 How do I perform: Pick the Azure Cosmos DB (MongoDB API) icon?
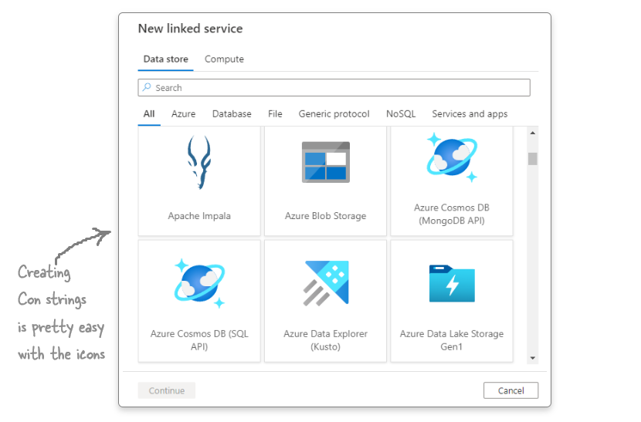tap(452, 157)
